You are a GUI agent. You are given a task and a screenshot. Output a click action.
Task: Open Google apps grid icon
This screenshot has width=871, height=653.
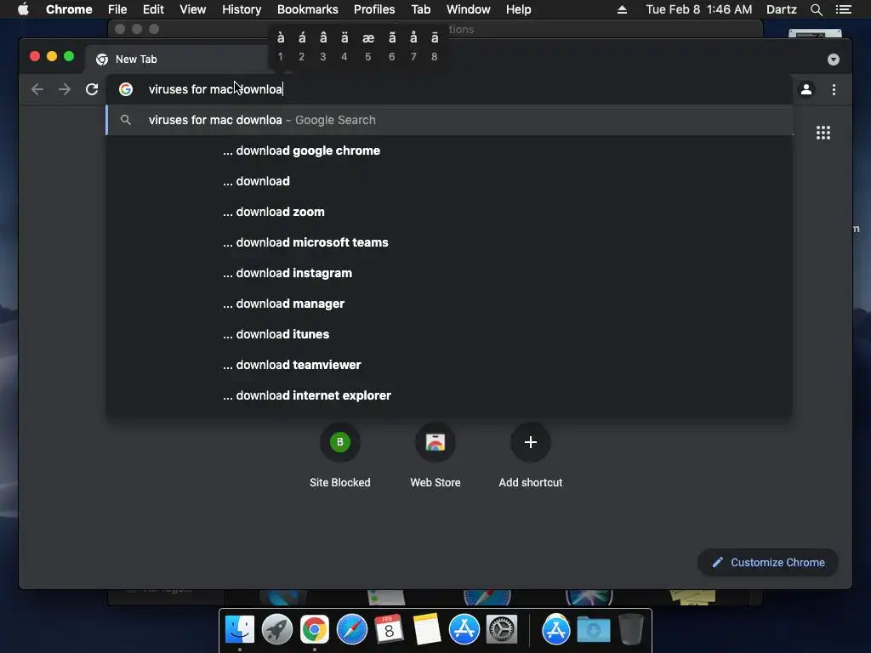tap(823, 133)
